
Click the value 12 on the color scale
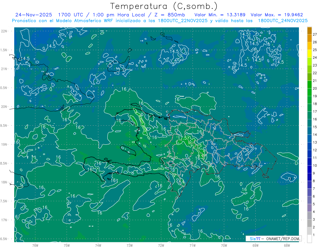coord(315,150)
